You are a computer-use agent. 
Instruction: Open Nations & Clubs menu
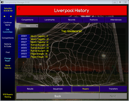click(8, 45)
